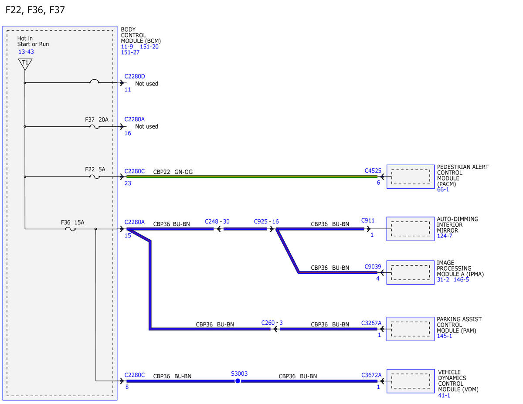Image resolution: width=523 pixels, height=404 pixels.
Task: Click the T1 triangle terminal symbol
Action: pos(25,65)
